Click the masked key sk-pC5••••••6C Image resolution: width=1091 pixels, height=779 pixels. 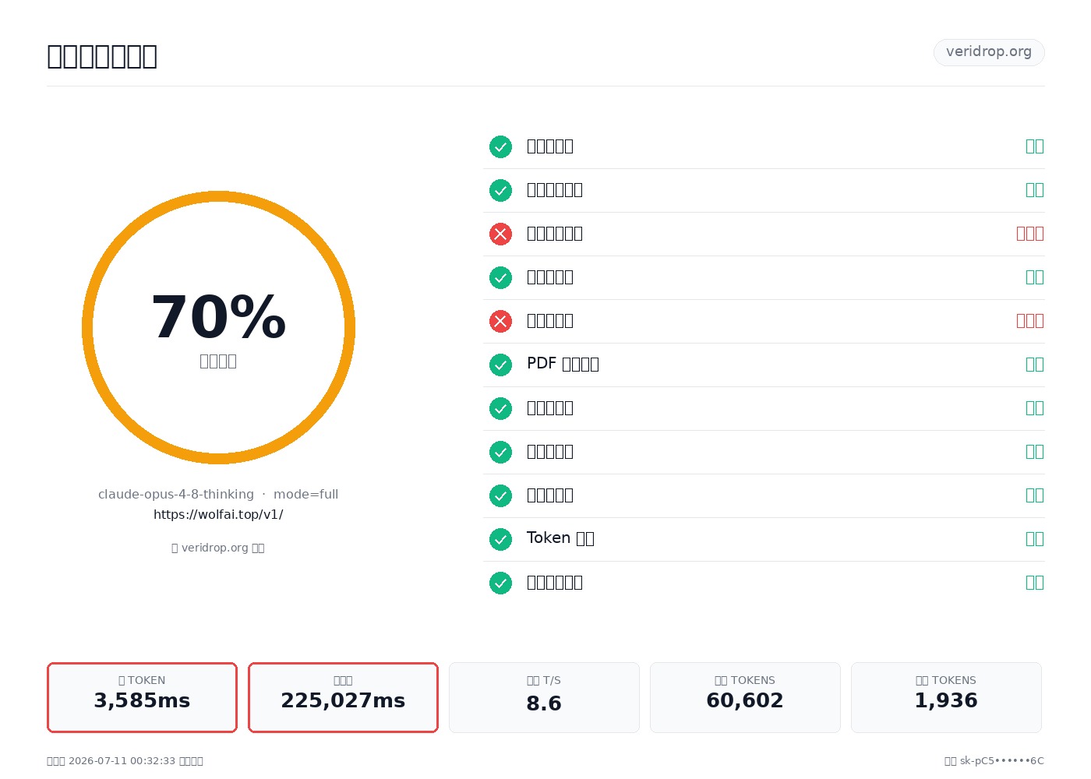click(1001, 761)
